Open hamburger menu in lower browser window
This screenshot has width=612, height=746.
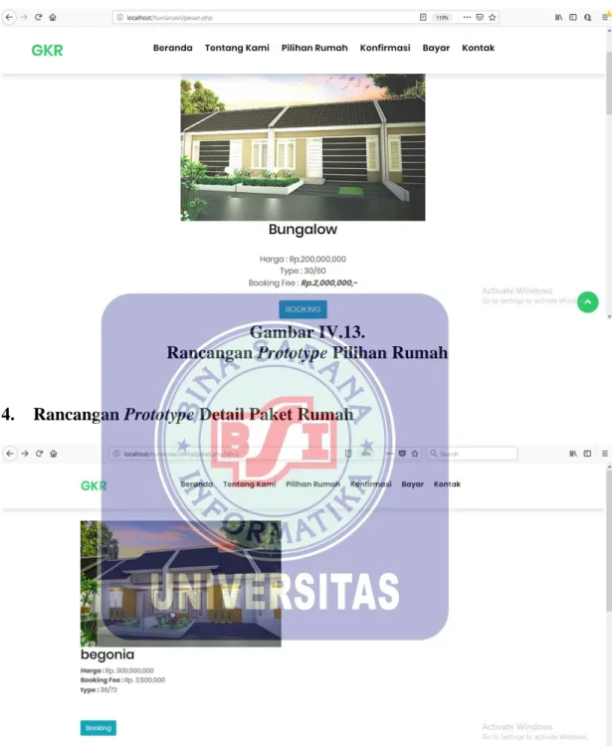(x=605, y=454)
